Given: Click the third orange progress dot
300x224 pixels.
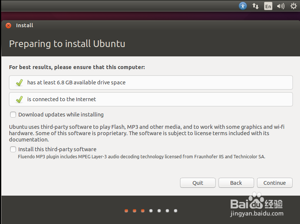Looking at the screenshot, I should tap(143, 211).
